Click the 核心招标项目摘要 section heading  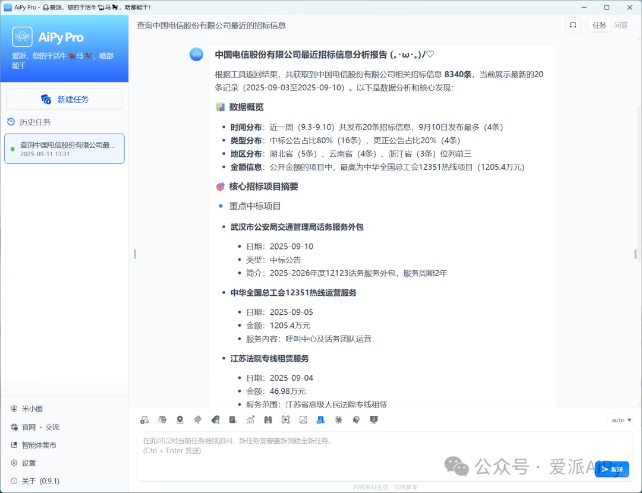tap(264, 187)
